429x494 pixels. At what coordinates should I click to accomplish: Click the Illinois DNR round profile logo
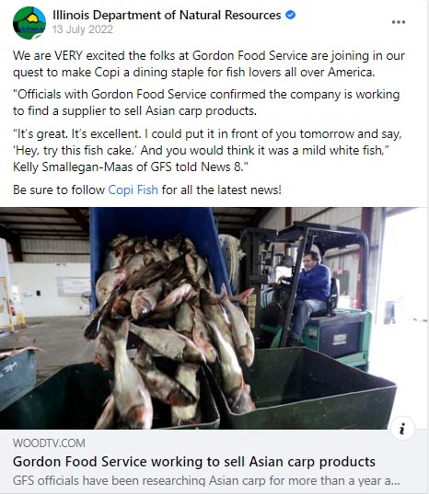click(x=29, y=23)
